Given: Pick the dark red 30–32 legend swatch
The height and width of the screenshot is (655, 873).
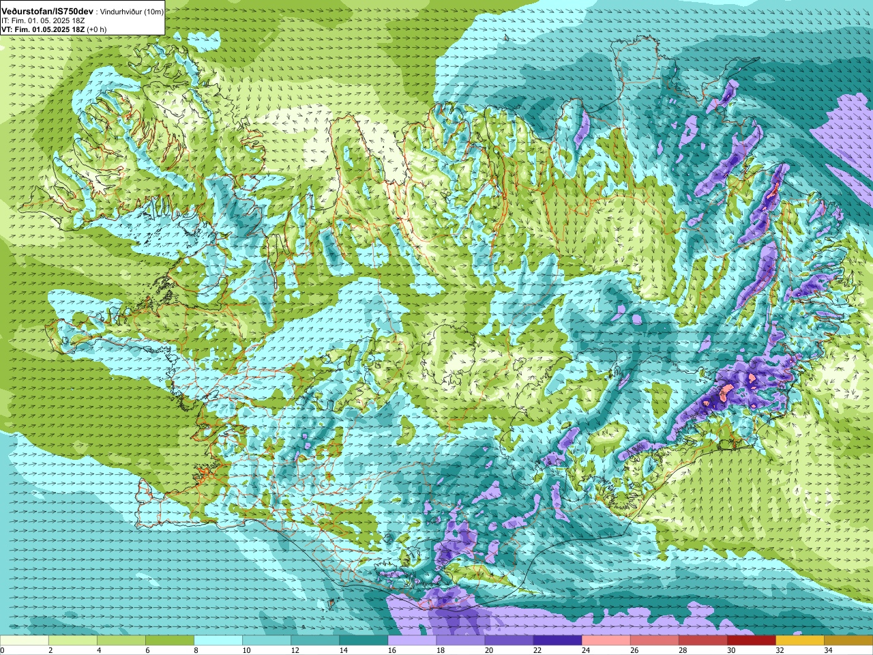Looking at the screenshot, I should (x=751, y=641).
